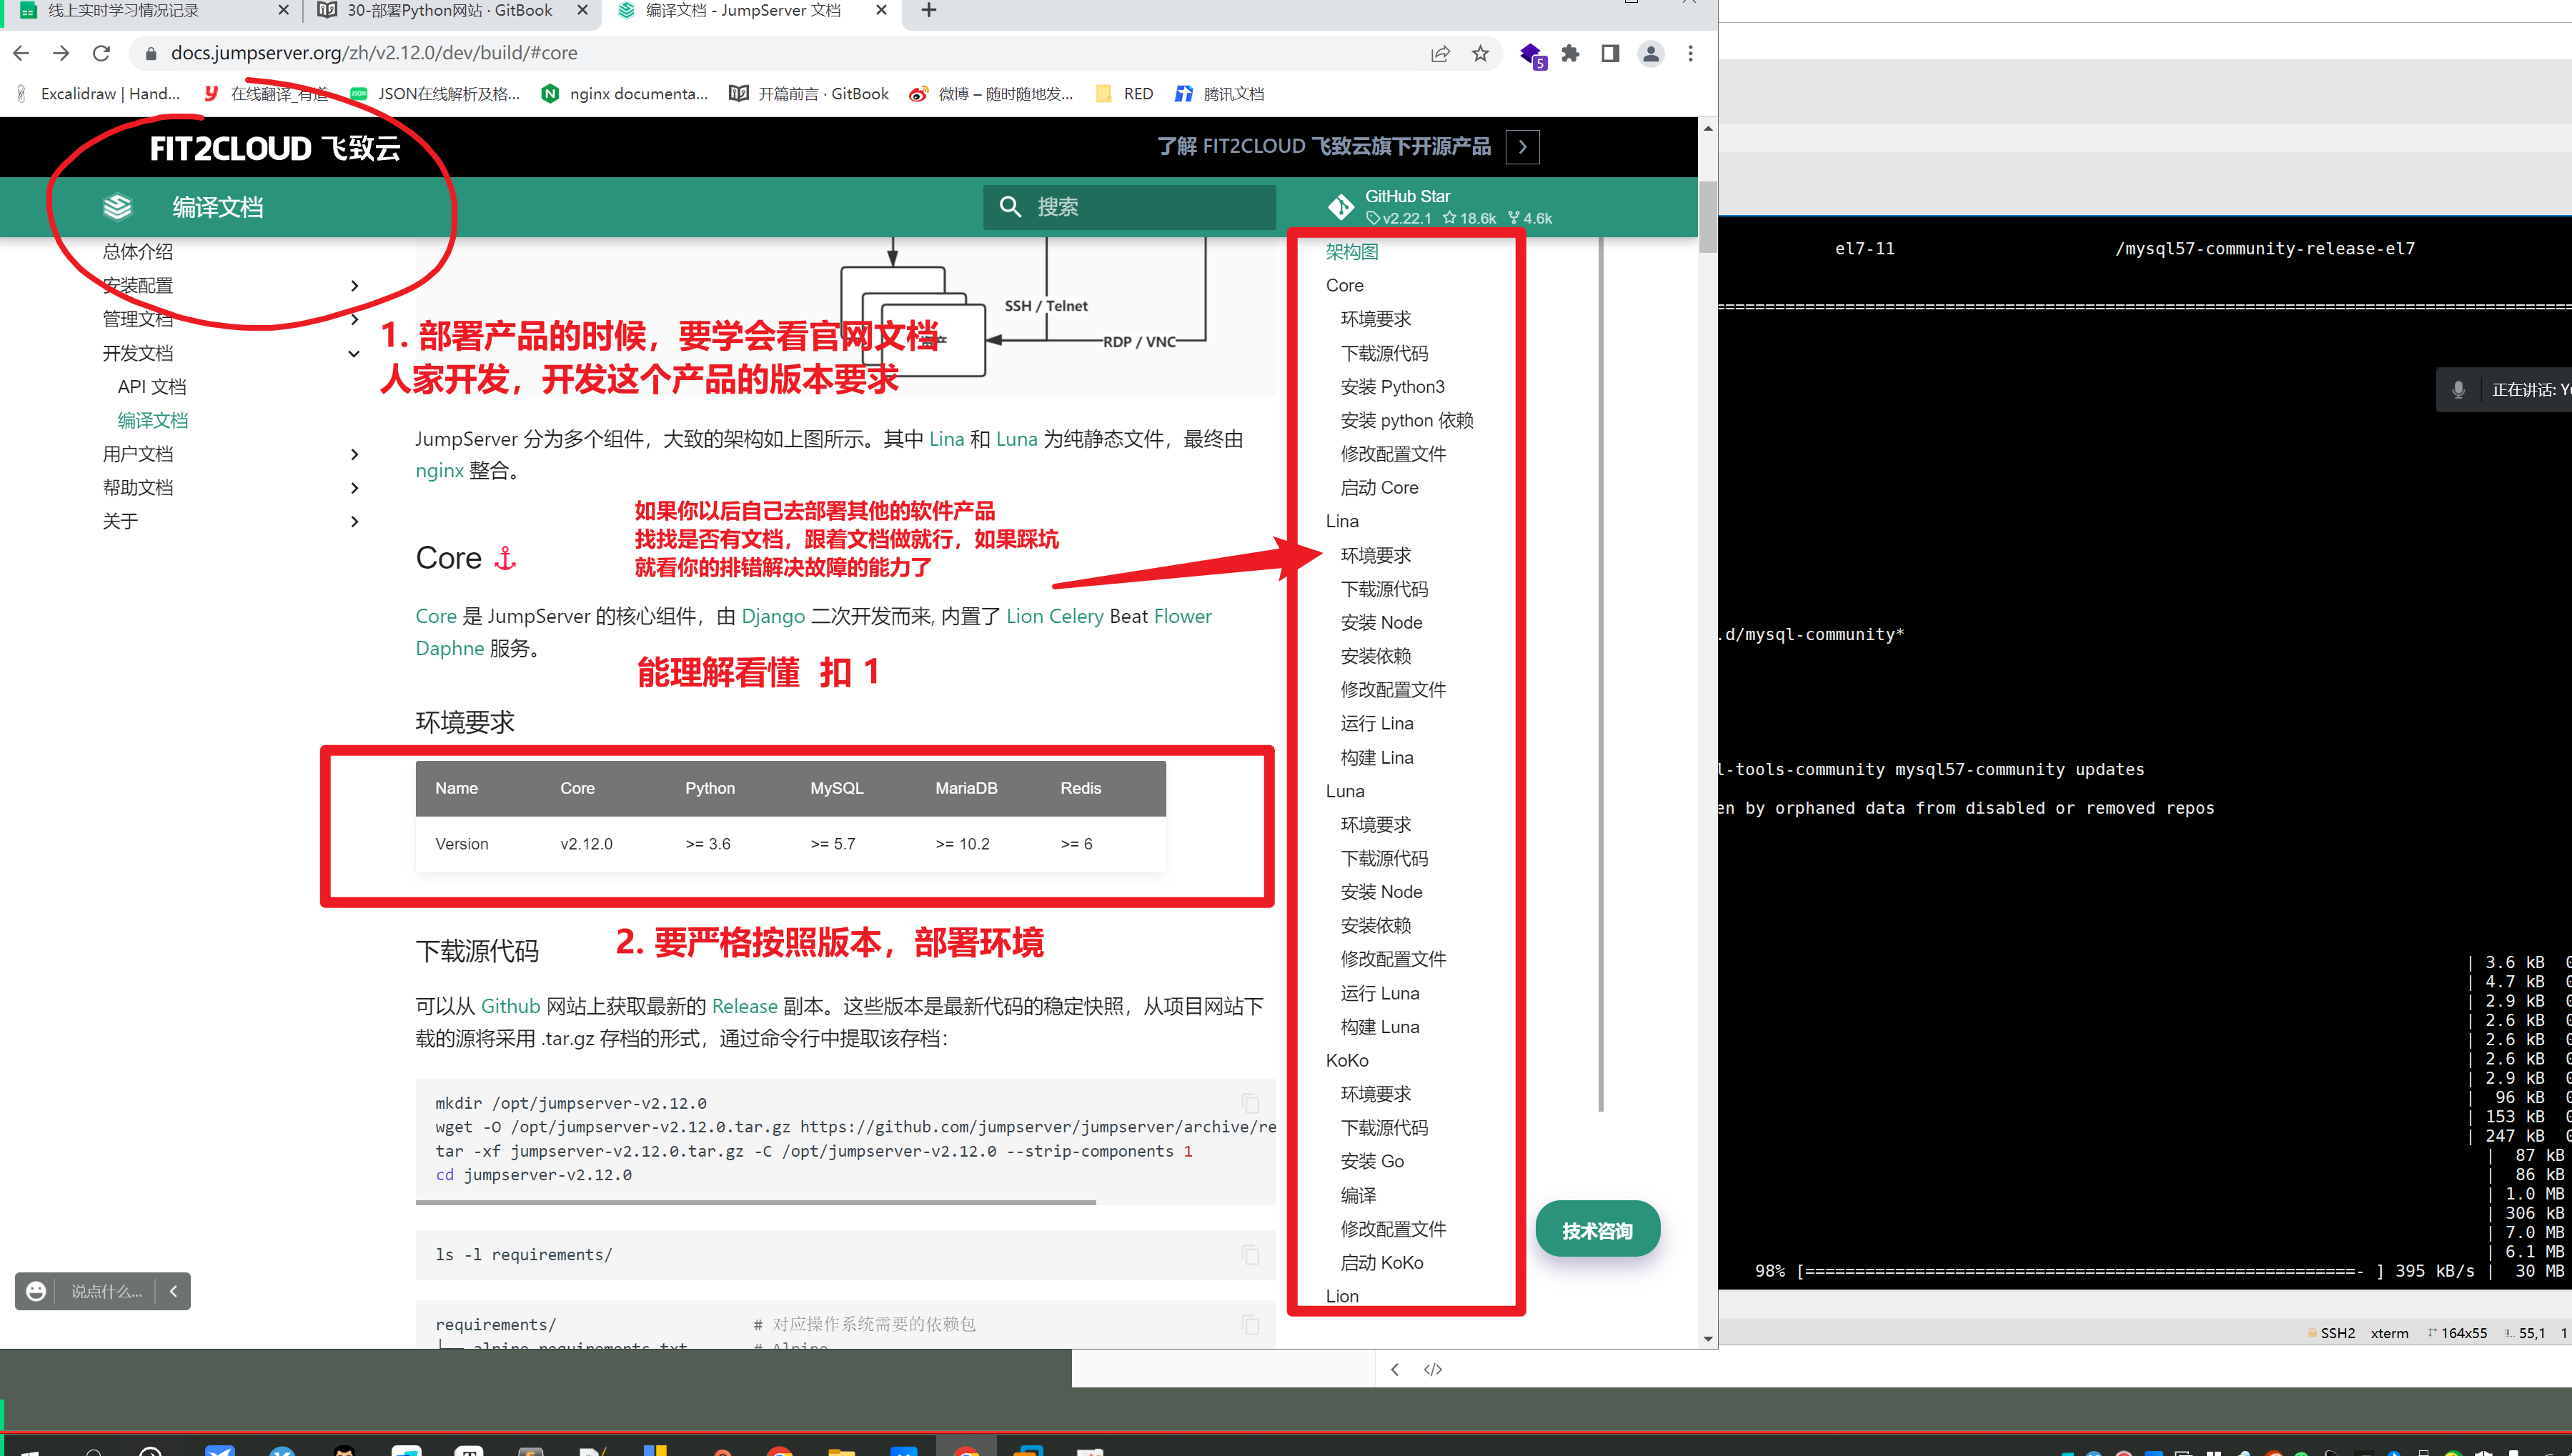The width and height of the screenshot is (2572, 1456).
Task: Open 总体介绍 in the sidebar
Action: [x=137, y=252]
